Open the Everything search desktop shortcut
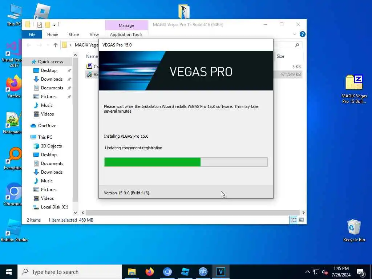Viewport: 372px width, 279px height. coord(13,158)
